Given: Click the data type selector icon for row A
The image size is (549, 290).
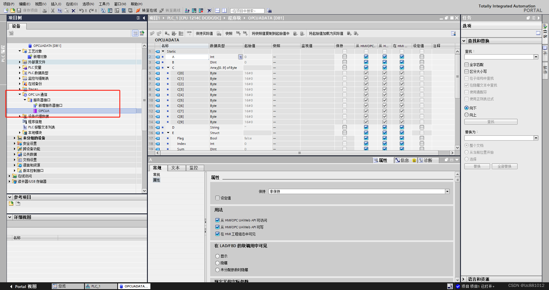Looking at the screenshot, I should coord(240,57).
